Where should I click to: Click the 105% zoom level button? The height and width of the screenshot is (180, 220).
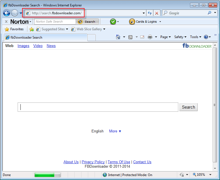[x=199, y=175]
